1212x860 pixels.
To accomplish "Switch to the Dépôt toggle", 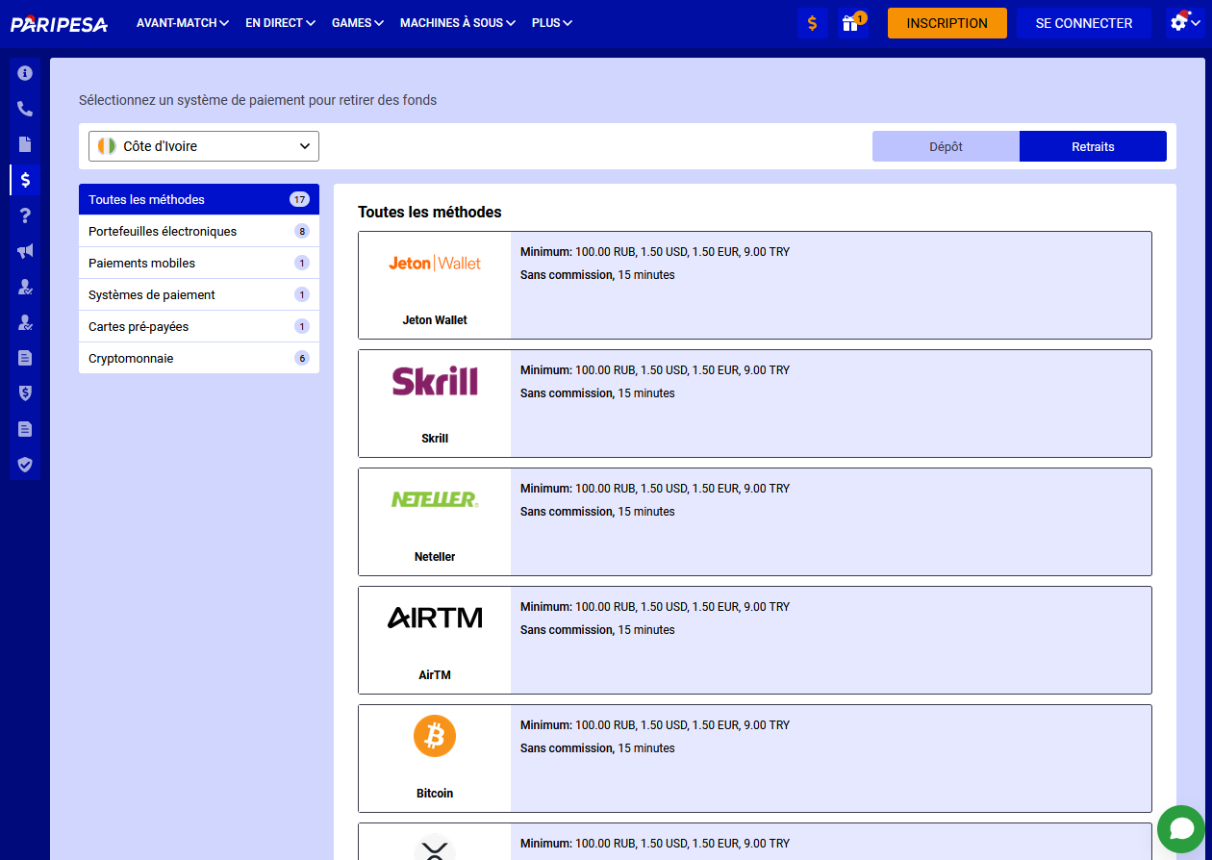I will (x=946, y=146).
